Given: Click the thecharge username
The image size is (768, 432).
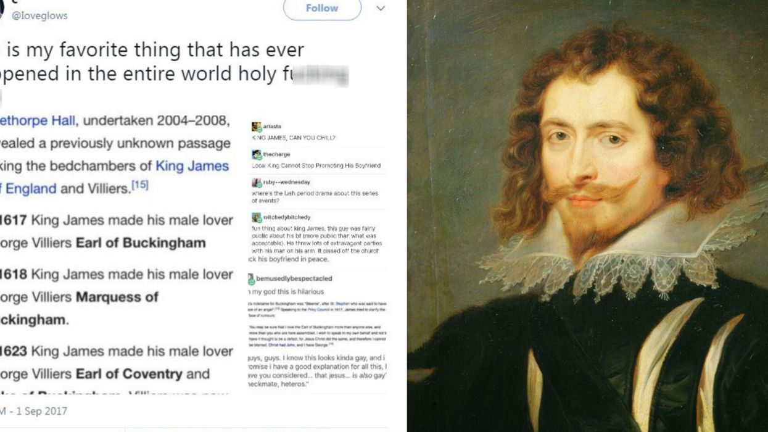Looking at the screenshot, I should coord(276,154).
